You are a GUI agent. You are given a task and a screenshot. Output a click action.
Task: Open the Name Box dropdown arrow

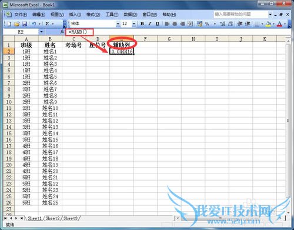coord(41,32)
